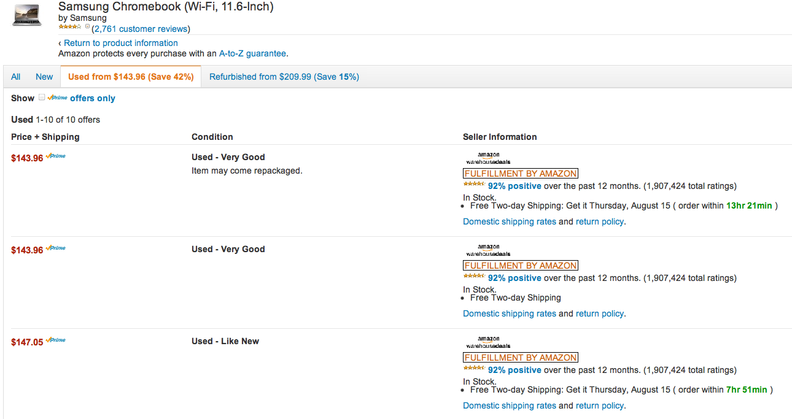Viewport: 792px width, 419px height.
Task: View the return policy of the second offer
Action: (600, 313)
